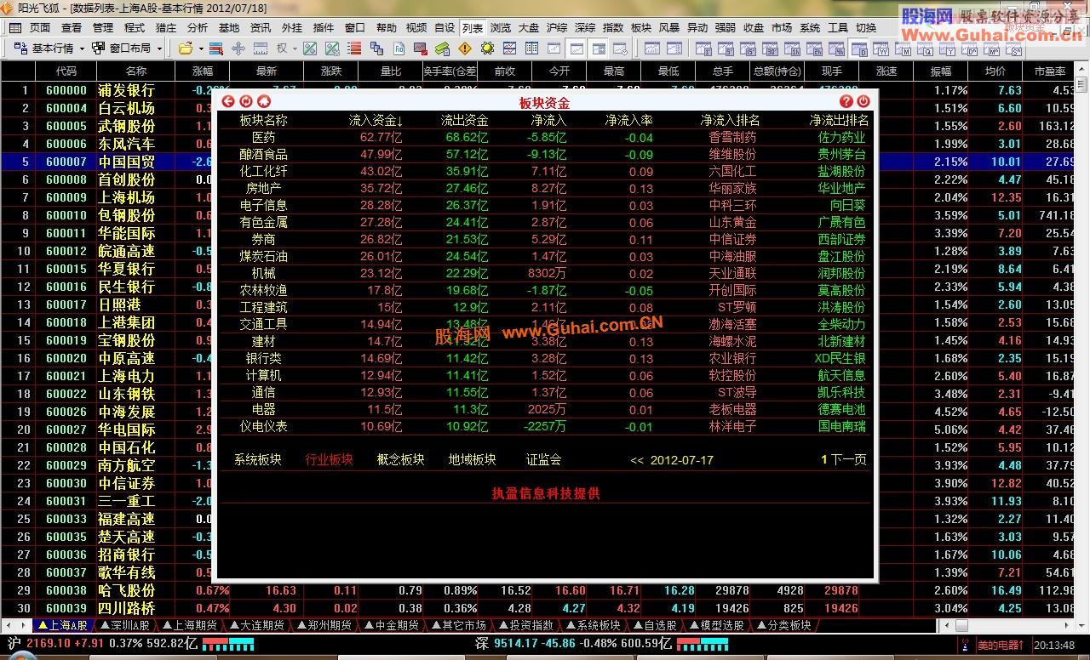Sort main list by 市盈率 column
This screenshot has width=1090, height=660.
tap(1048, 71)
